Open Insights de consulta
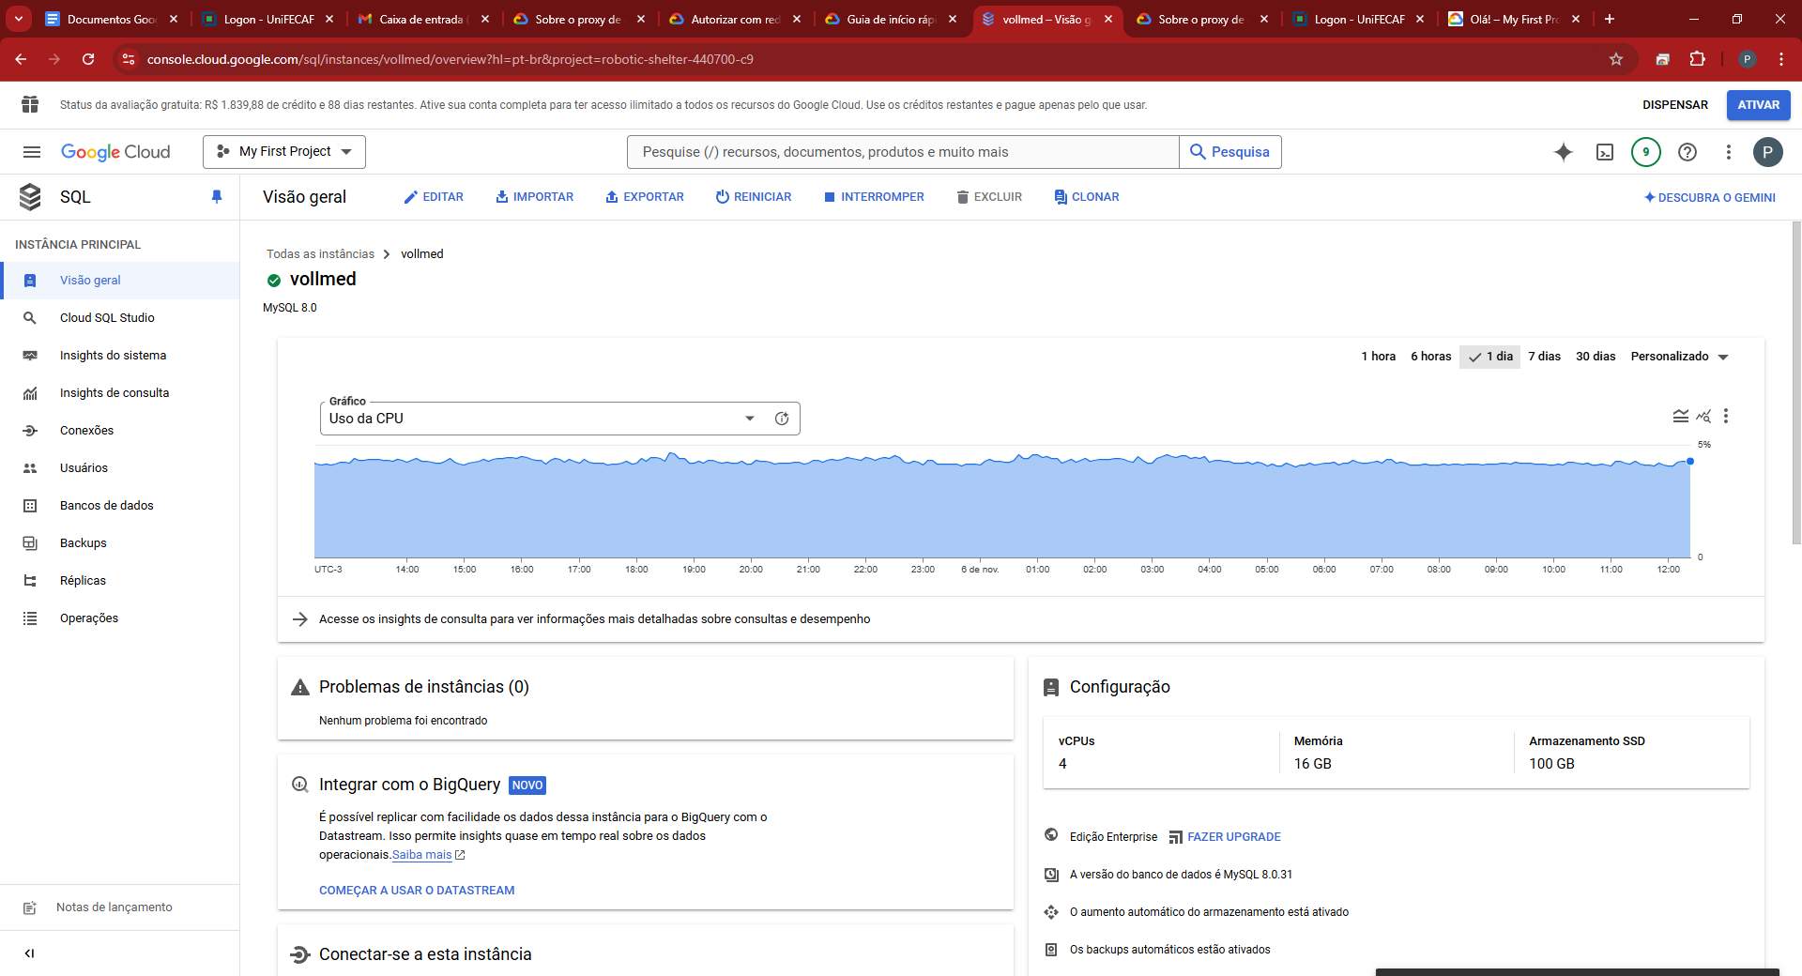 tap(120, 393)
